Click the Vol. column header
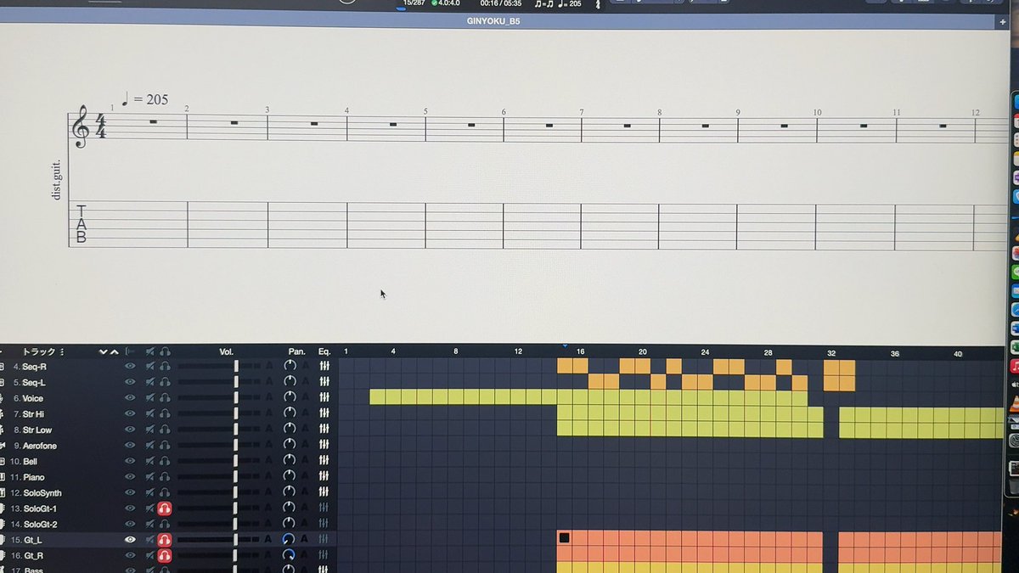The height and width of the screenshot is (573, 1019). coord(227,351)
